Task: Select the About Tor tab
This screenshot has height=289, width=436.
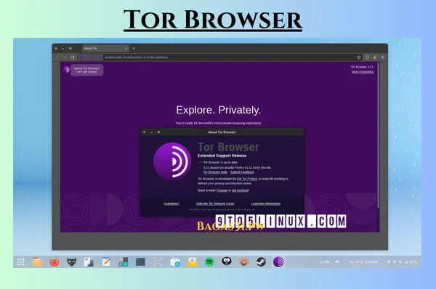Action: tap(105, 49)
